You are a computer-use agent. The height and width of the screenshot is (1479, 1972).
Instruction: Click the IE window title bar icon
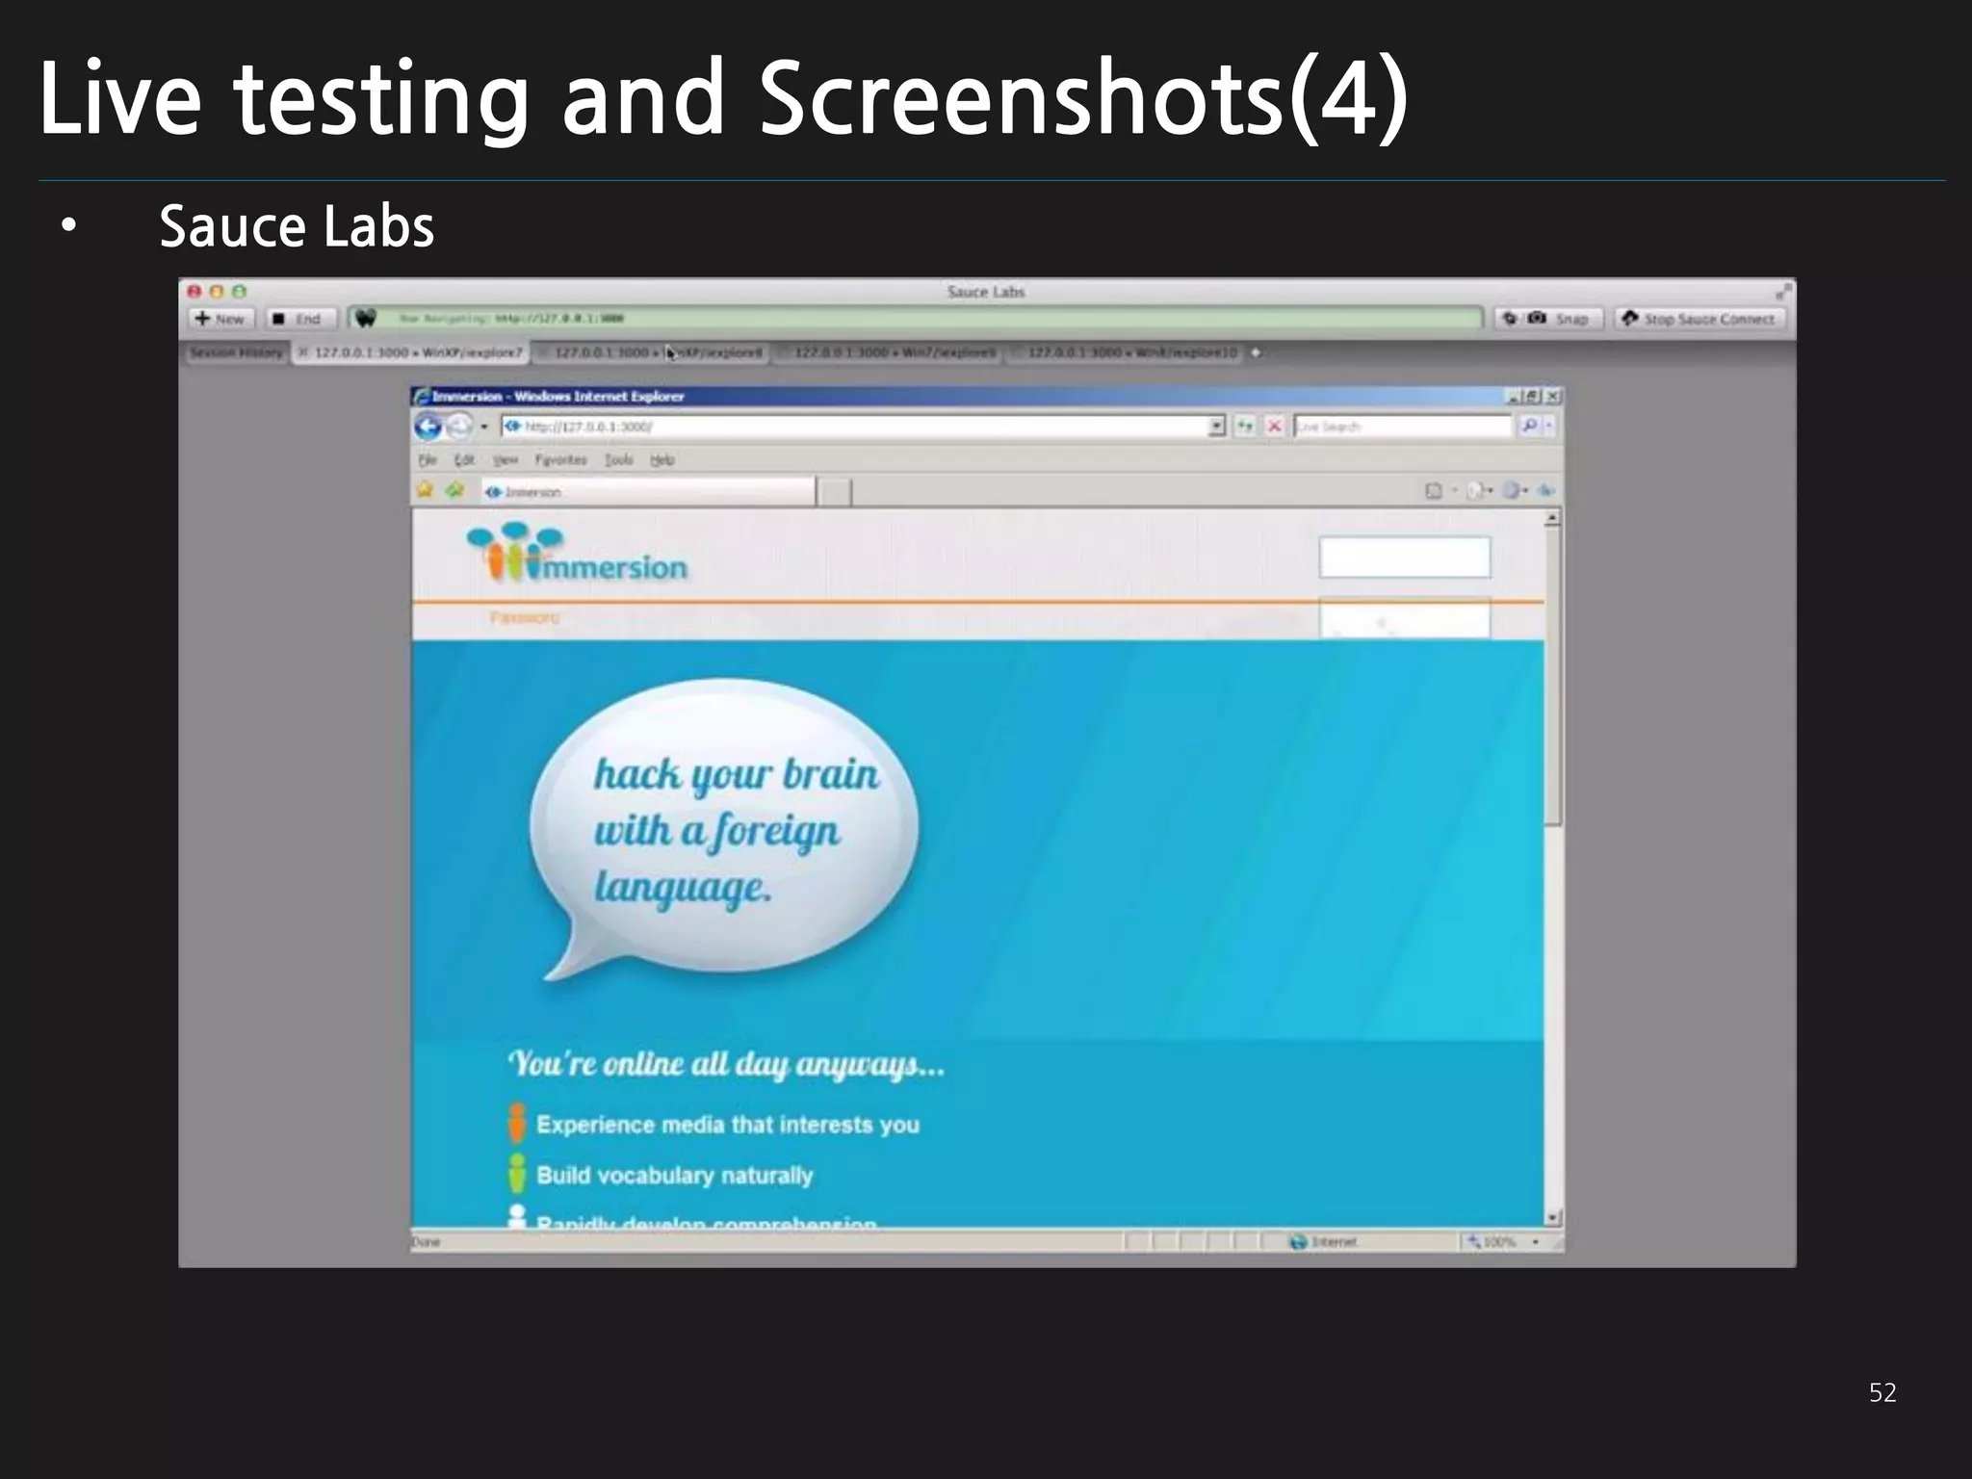[421, 396]
